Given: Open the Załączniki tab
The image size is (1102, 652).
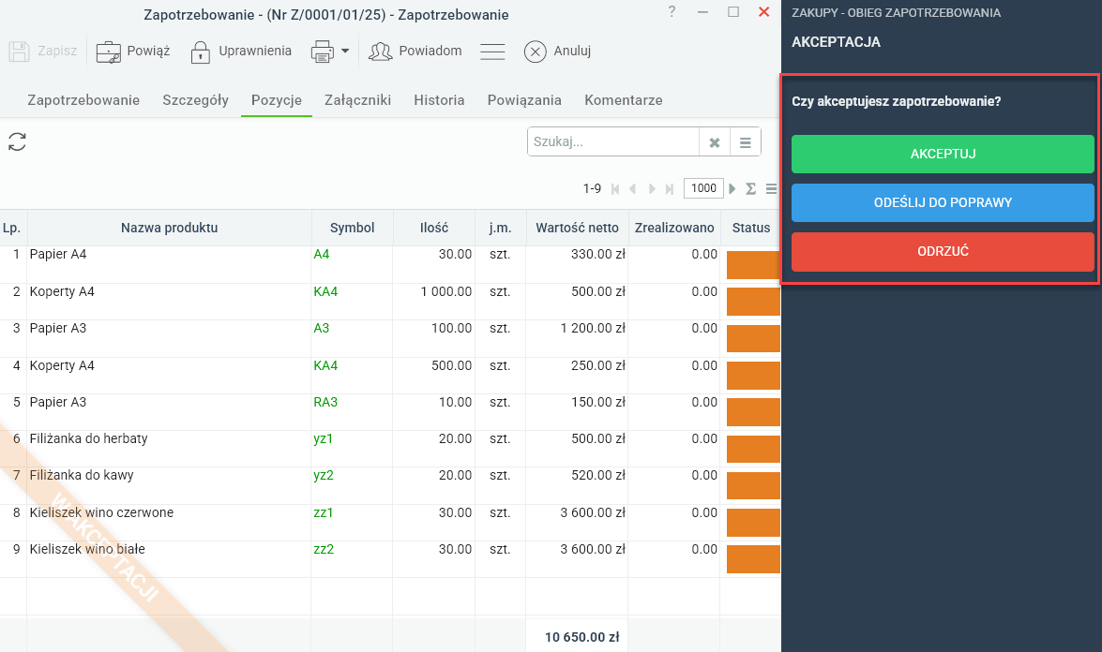Looking at the screenshot, I should tap(357, 100).
